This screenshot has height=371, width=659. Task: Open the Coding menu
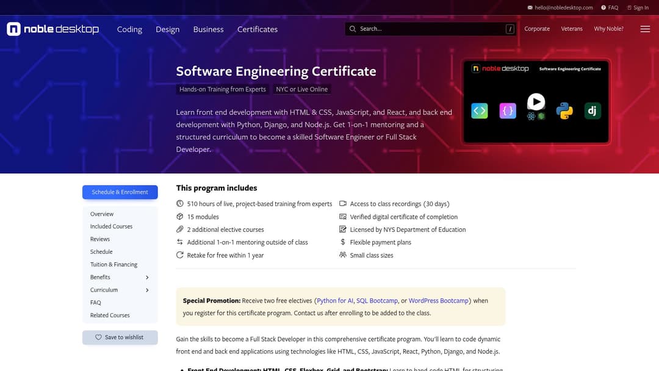(x=129, y=29)
